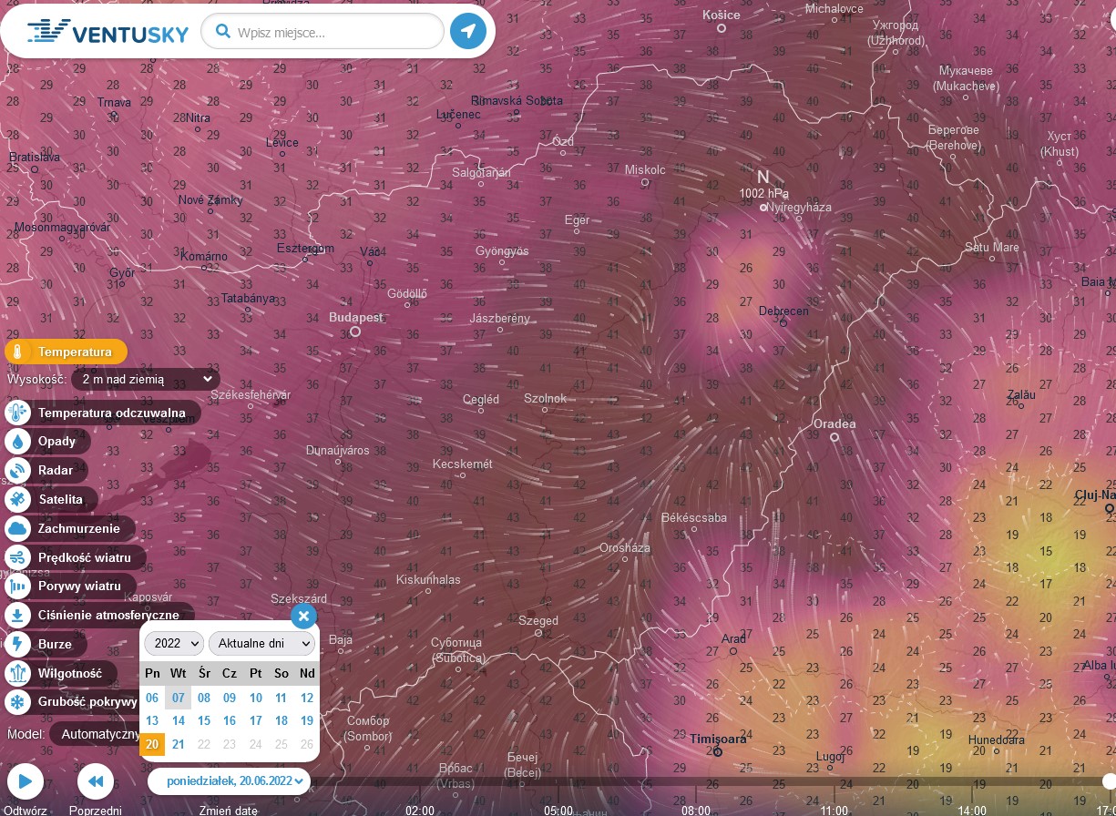
Task: Enable the Wilgotność humidity layer icon
Action: pos(17,674)
